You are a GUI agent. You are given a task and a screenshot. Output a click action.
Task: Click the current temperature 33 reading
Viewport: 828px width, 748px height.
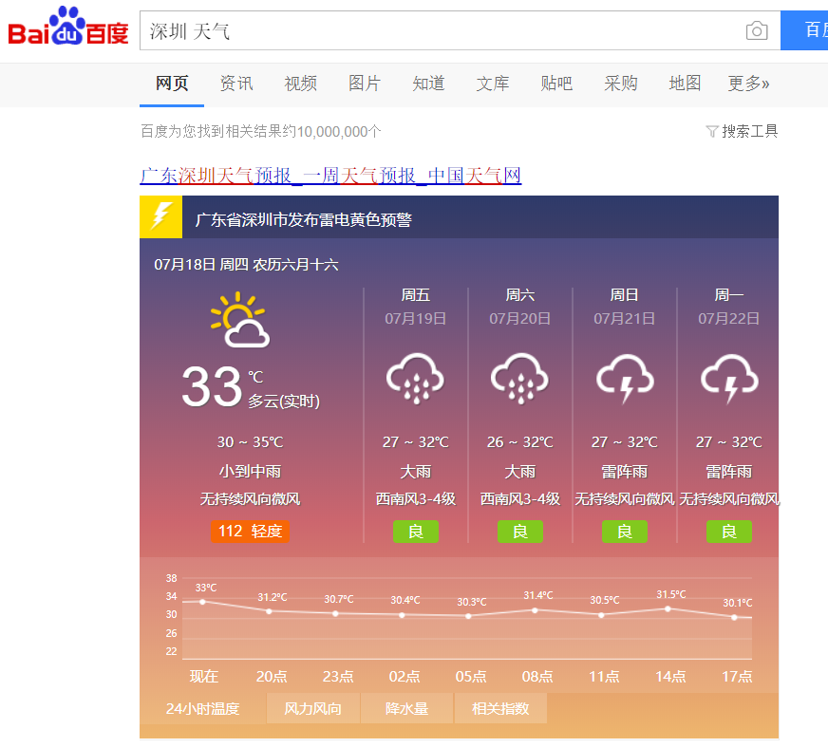click(213, 387)
